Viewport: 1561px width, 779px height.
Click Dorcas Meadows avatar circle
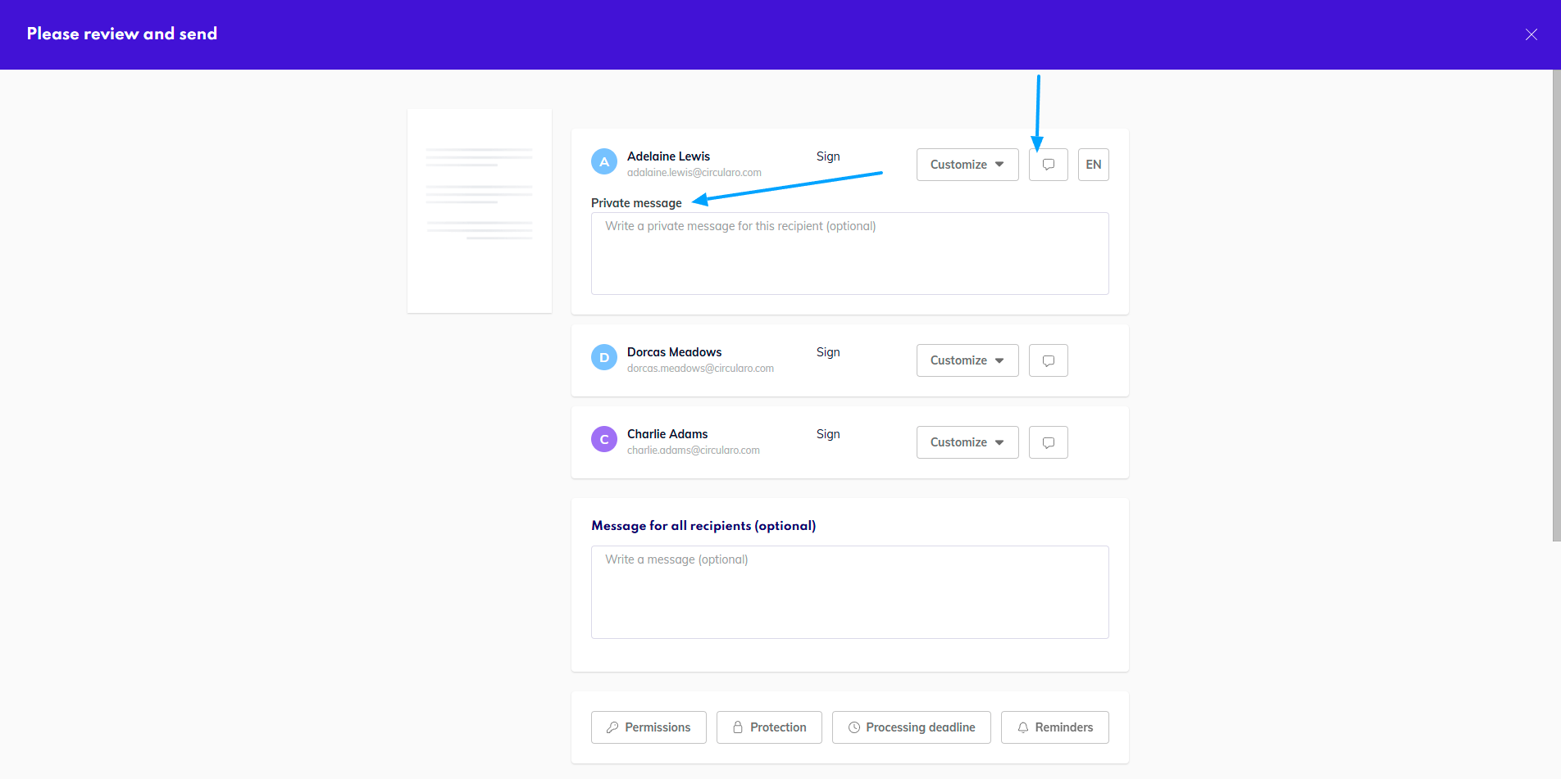tap(604, 358)
